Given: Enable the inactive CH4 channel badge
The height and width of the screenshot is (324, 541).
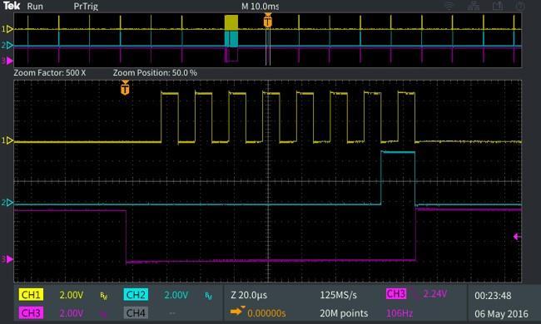Looking at the screenshot, I should pyautogui.click(x=136, y=313).
